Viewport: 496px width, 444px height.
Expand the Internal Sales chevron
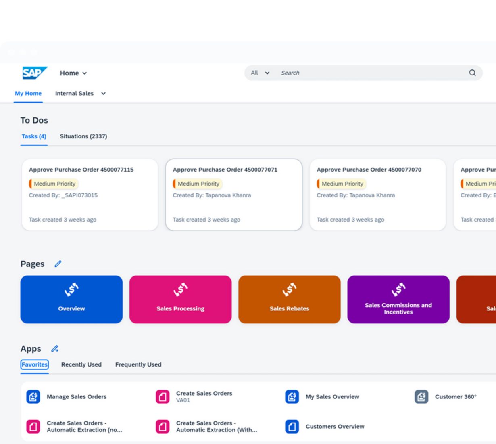[104, 94]
